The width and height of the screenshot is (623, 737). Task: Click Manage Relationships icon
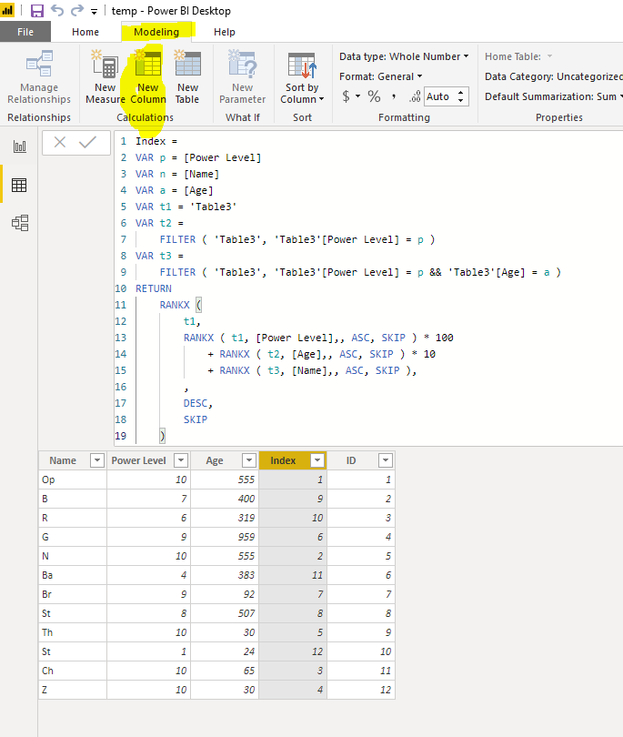[x=39, y=77]
